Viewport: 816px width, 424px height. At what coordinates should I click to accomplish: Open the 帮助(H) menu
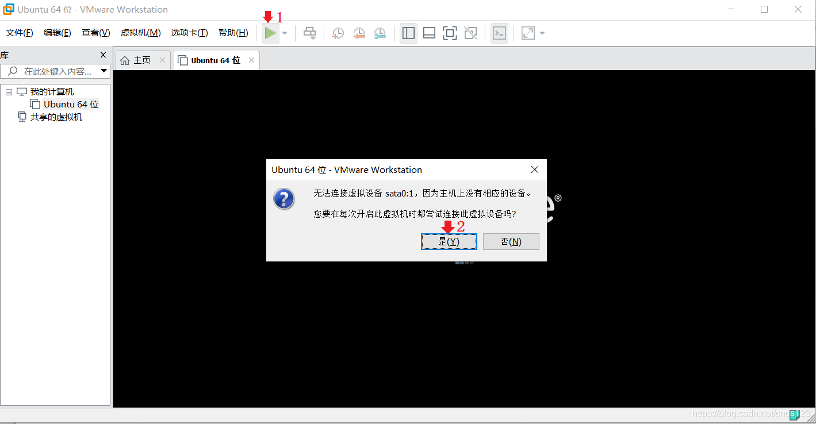(x=233, y=33)
